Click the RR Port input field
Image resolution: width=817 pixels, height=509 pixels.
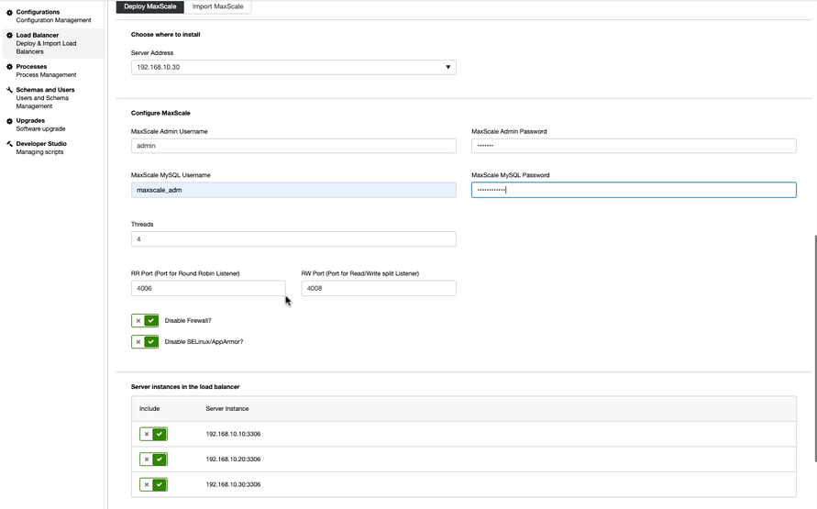[x=208, y=288]
